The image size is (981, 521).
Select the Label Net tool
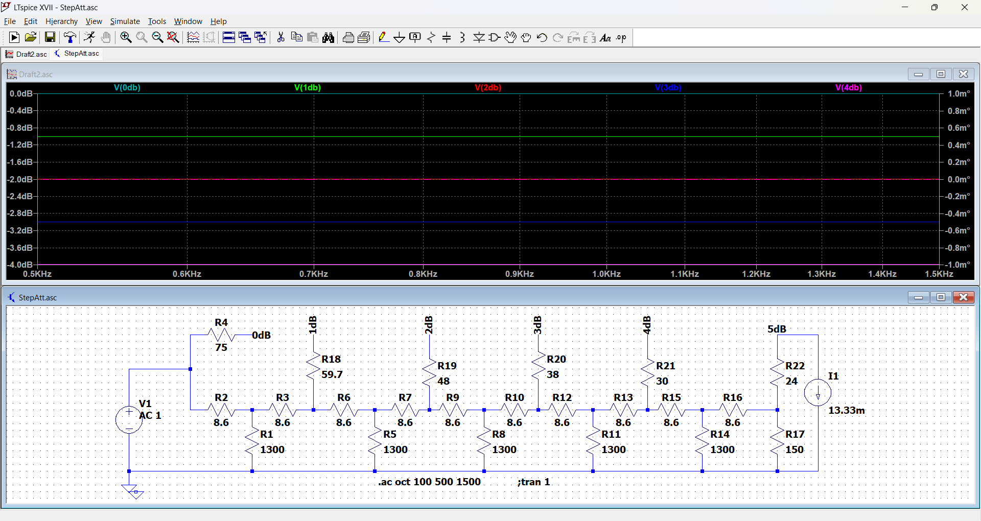click(x=415, y=37)
